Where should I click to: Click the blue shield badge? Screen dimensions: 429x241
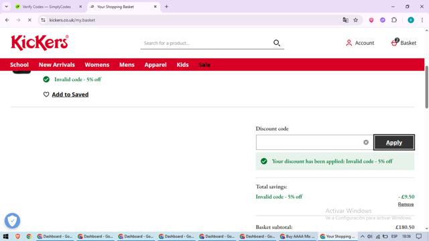pyautogui.click(x=12, y=221)
